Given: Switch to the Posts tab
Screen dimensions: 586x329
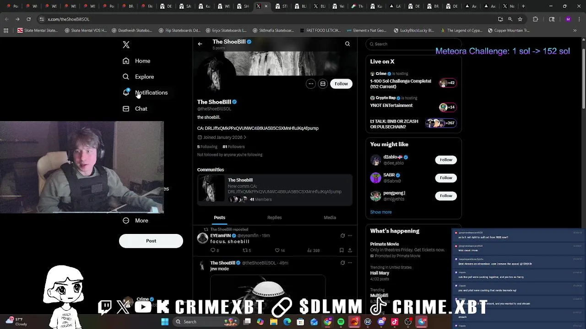Looking at the screenshot, I should pos(219,218).
